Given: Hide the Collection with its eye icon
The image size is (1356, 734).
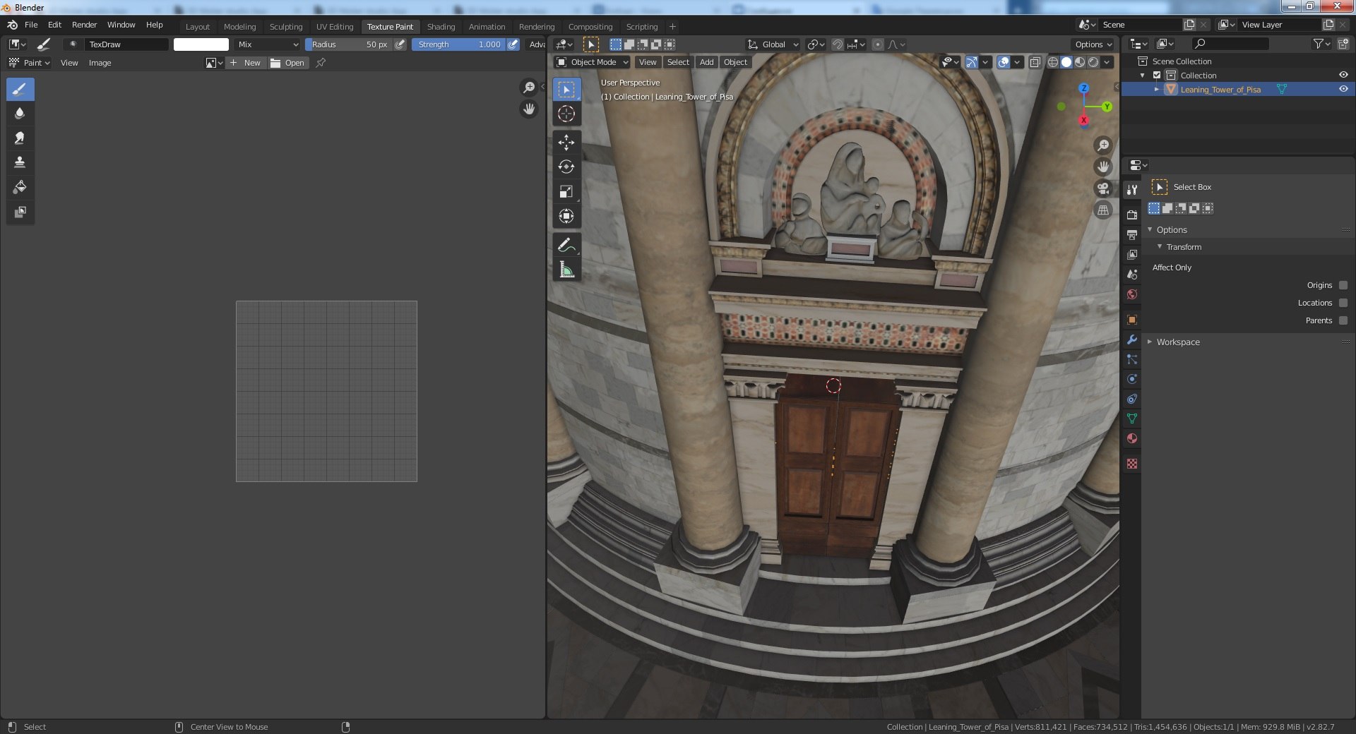Looking at the screenshot, I should [1343, 76].
